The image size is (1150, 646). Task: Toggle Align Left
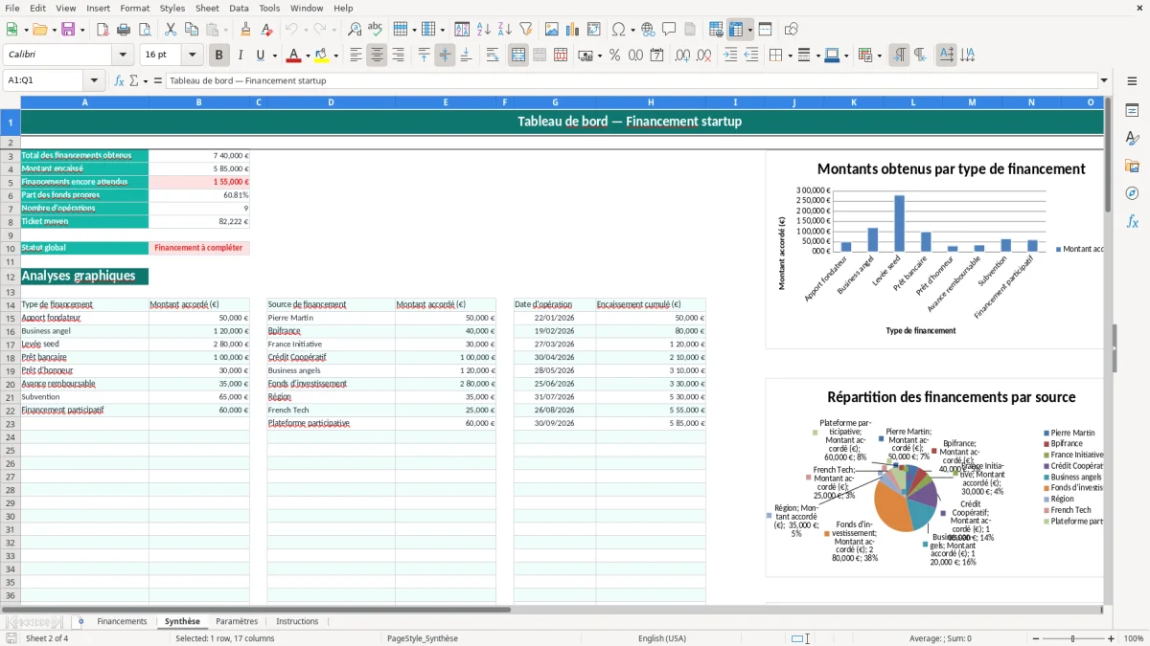pos(356,56)
